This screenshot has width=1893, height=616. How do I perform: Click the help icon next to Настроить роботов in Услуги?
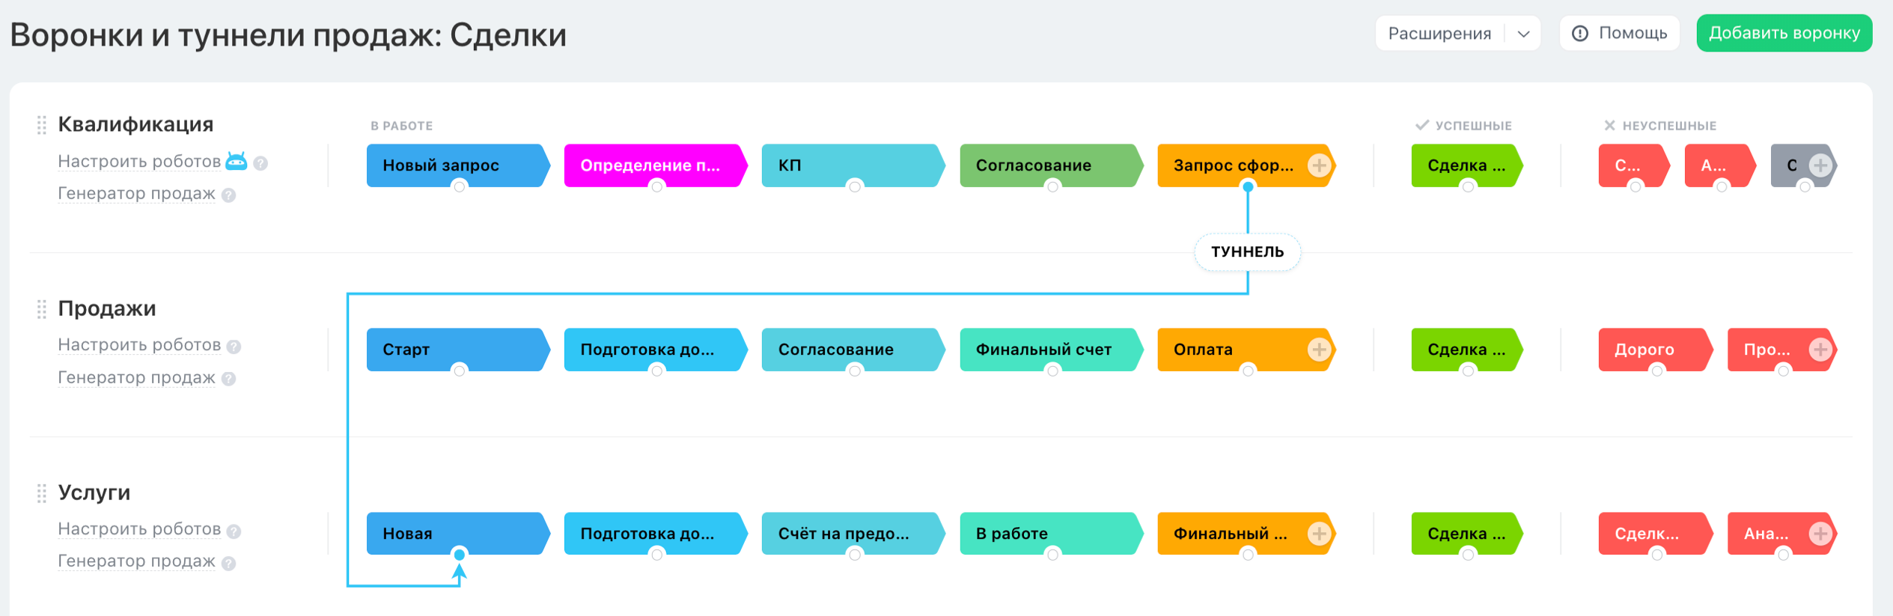point(234,531)
